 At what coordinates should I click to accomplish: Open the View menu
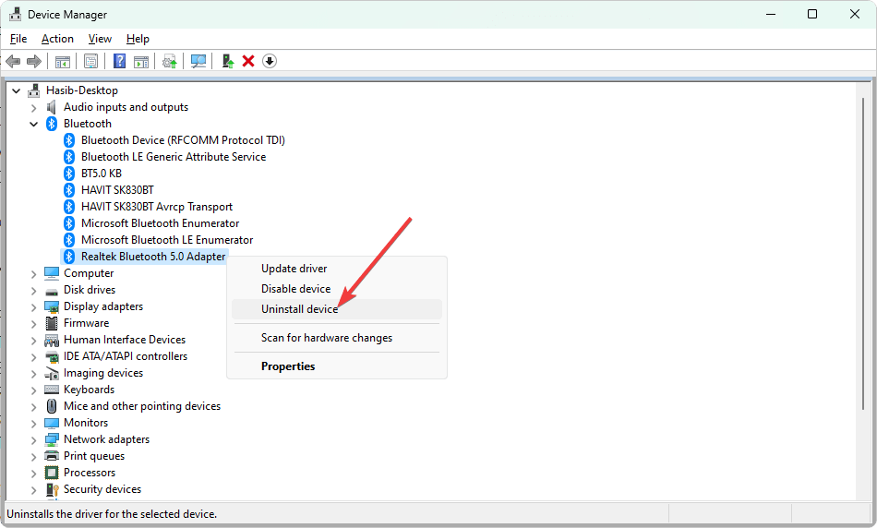[x=100, y=39]
